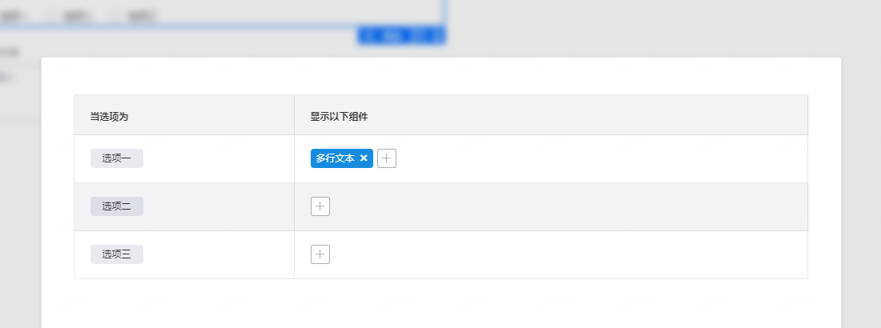
Task: Click the 当选项为 column header
Action: point(110,116)
